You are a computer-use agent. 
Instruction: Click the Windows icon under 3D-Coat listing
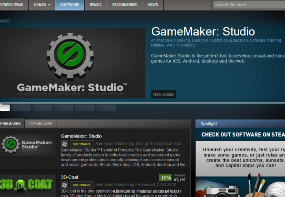(x=64, y=185)
